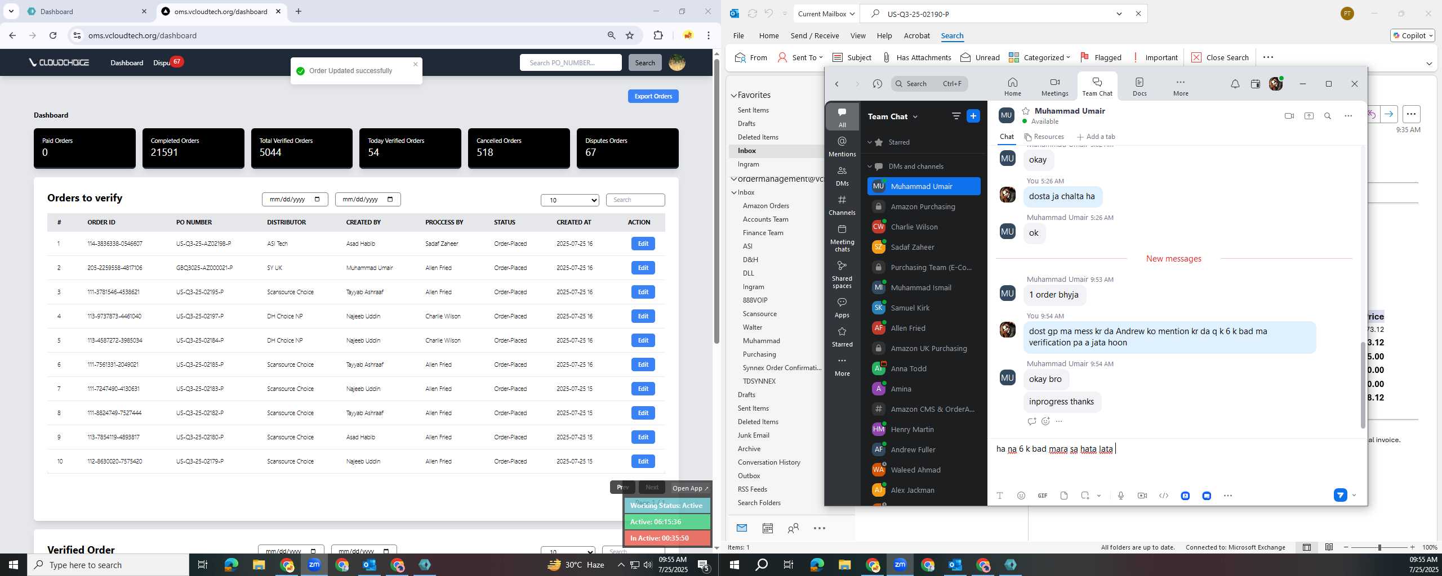Open Sadaf Zaheer chat in Zoom
The height and width of the screenshot is (576, 1442).
coord(924,247)
